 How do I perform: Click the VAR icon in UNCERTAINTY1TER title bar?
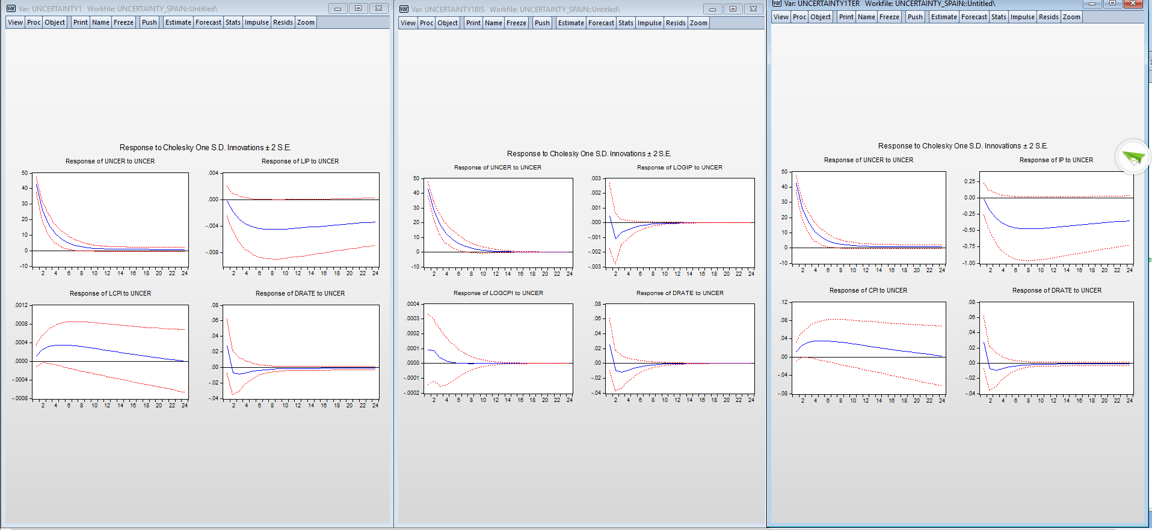(x=777, y=4)
